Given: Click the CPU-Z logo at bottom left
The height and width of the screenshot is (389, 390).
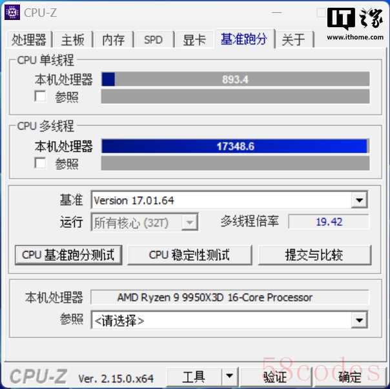Looking at the screenshot, I should pos(39,376).
